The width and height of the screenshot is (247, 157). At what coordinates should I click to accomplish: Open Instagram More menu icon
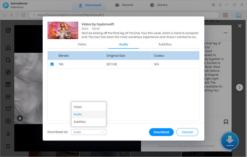(x=8, y=146)
